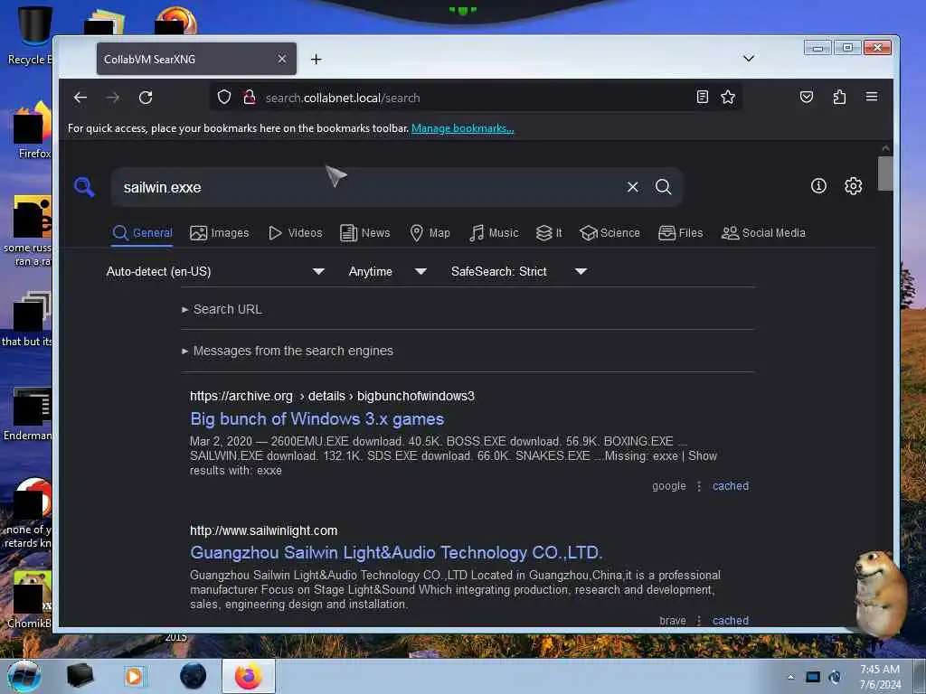Switch to It search tab
The image size is (926, 694).
coord(549,233)
